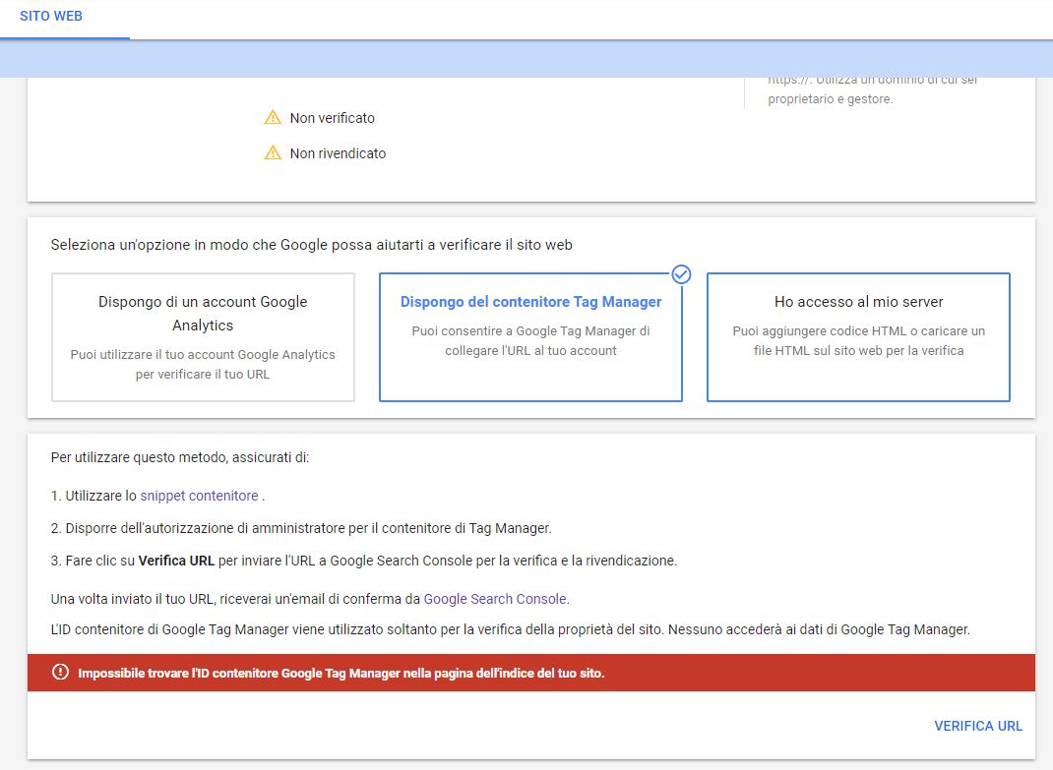Select the Tag Manager container option card
This screenshot has height=770, width=1053.
pyautogui.click(x=530, y=337)
